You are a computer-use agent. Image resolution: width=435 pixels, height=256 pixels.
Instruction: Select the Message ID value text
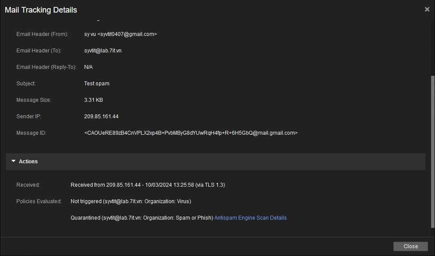pos(191,133)
